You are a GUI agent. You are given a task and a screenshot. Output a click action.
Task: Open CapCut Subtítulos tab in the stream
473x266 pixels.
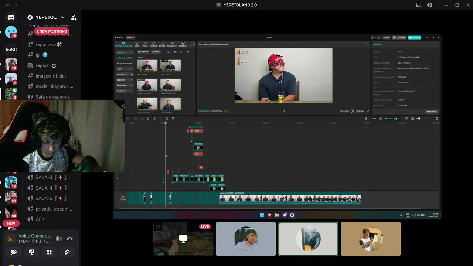183,44
